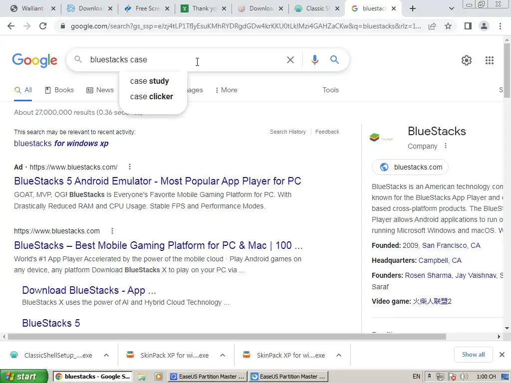The width and height of the screenshot is (511, 383).
Task: Click the lock icon in address bar
Action: [63, 26]
